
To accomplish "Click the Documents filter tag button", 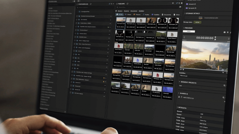I will coord(134,11).
